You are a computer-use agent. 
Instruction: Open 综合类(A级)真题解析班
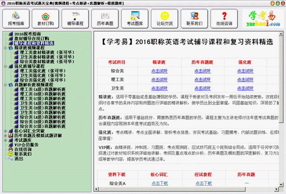click(43, 117)
